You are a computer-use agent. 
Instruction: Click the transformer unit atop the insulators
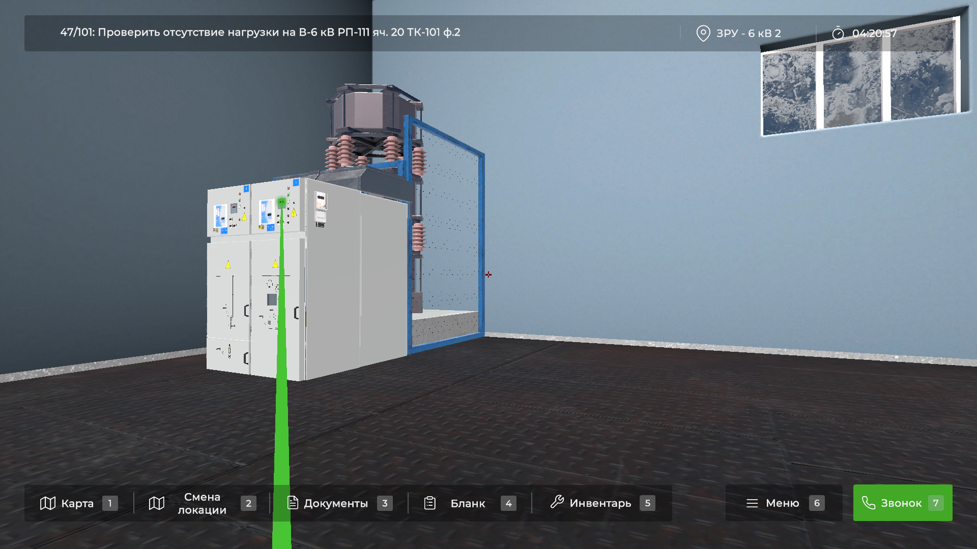pos(374,109)
